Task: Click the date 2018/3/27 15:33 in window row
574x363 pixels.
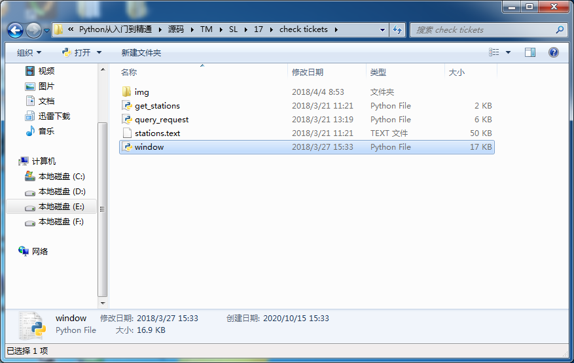Action: click(x=323, y=147)
